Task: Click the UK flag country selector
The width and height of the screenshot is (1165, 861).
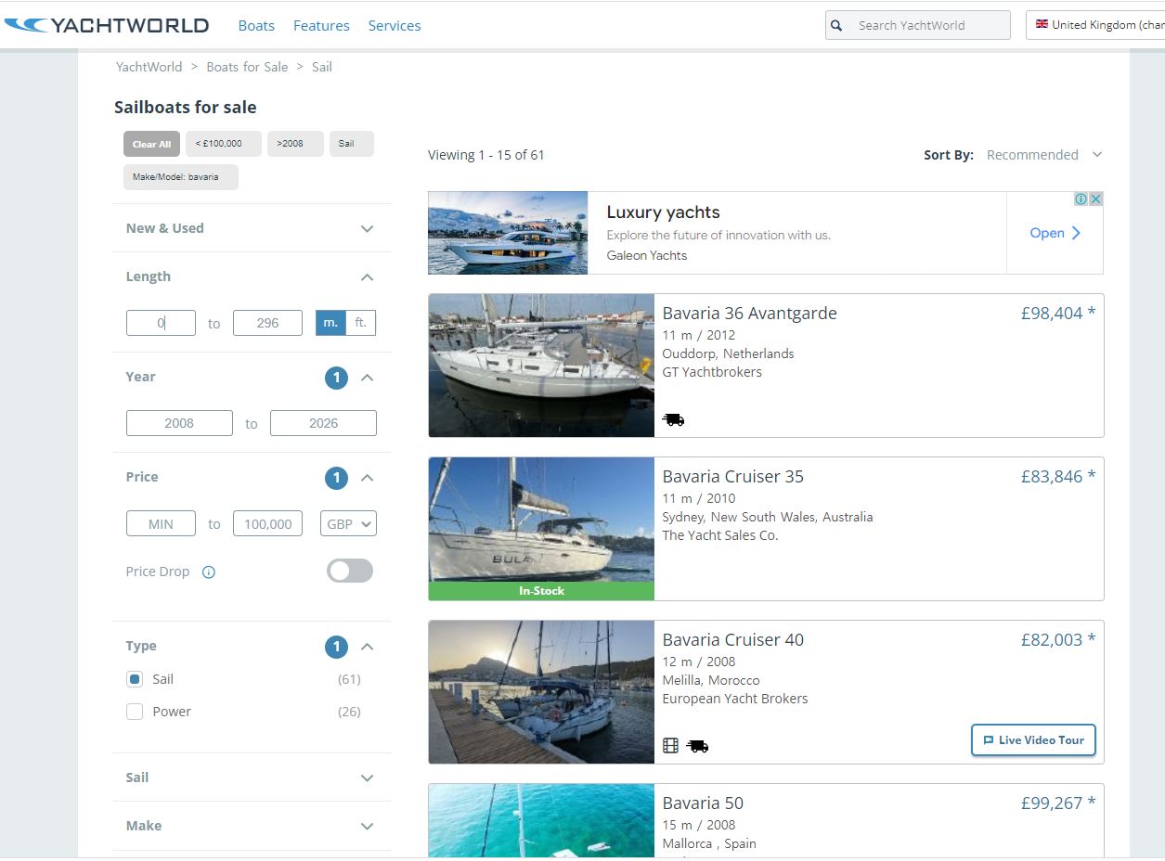Action: point(1095,25)
